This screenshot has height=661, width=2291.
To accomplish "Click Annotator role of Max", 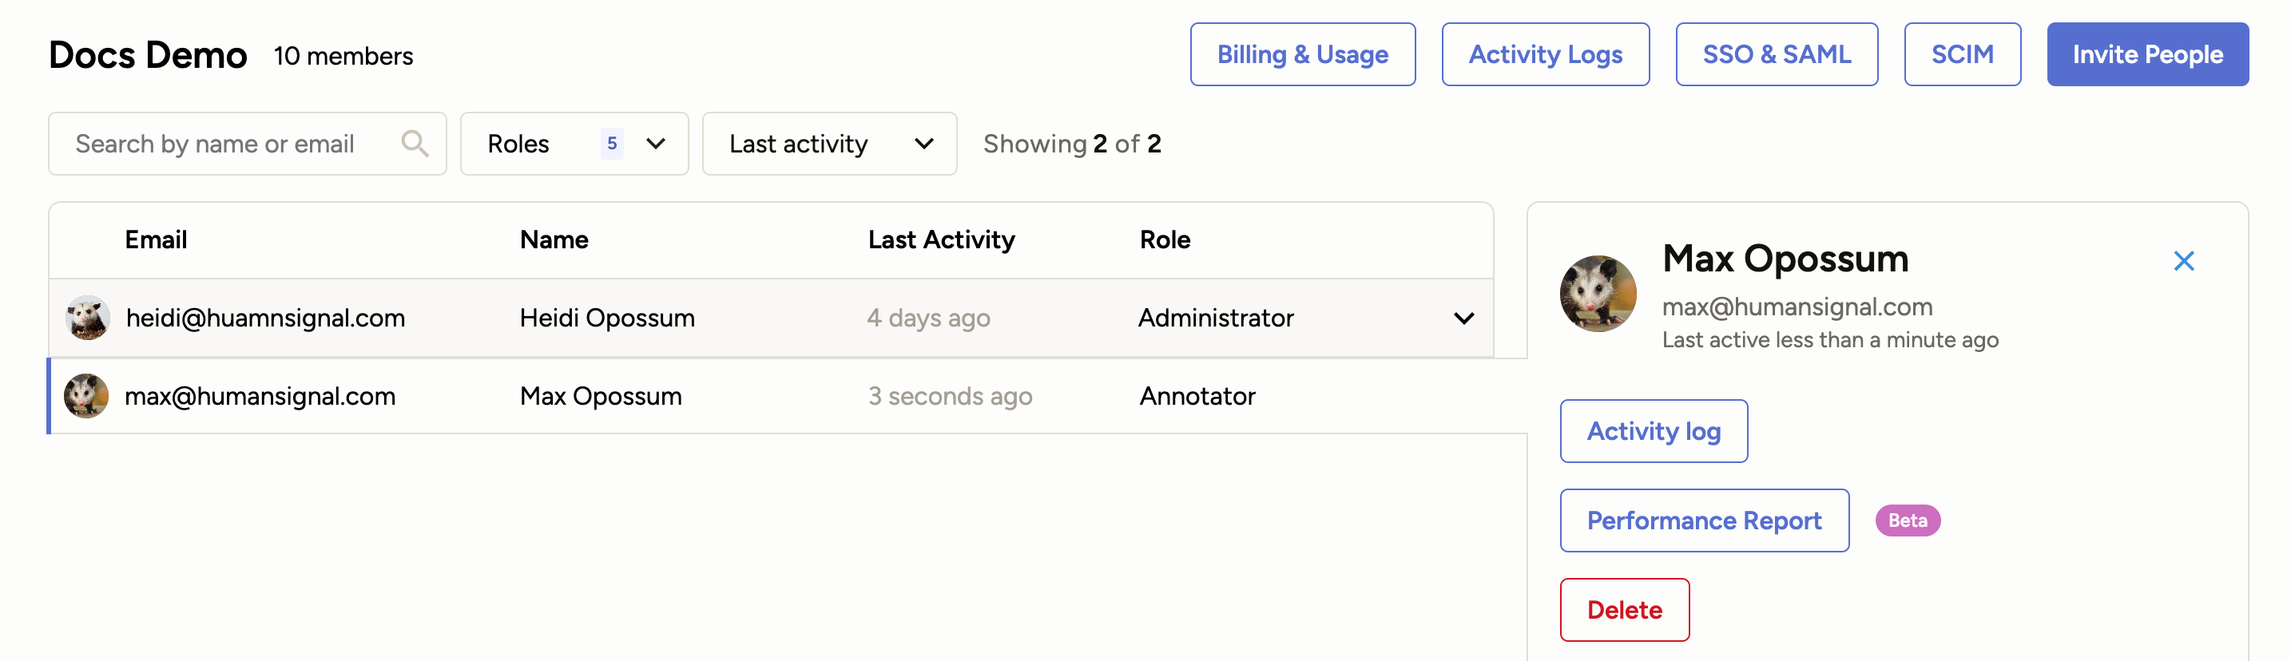I will pyautogui.click(x=1197, y=396).
